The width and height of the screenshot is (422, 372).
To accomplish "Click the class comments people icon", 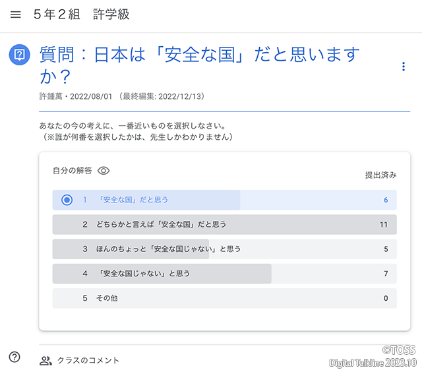I will point(45,361).
